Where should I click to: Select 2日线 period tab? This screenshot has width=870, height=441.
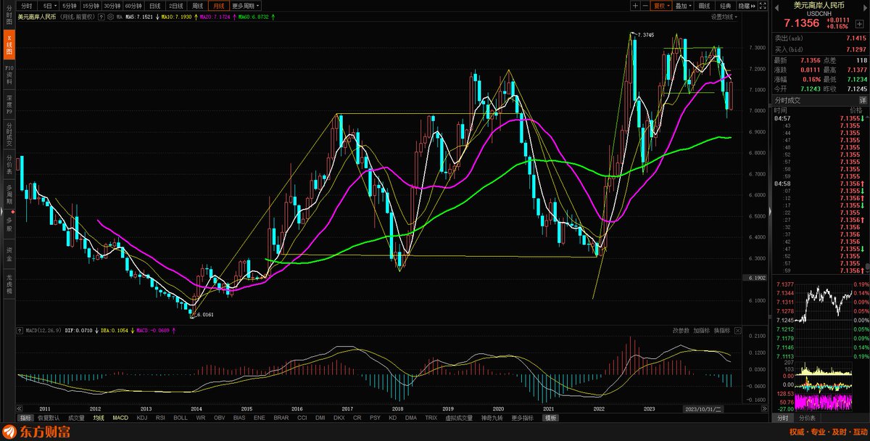176,6
